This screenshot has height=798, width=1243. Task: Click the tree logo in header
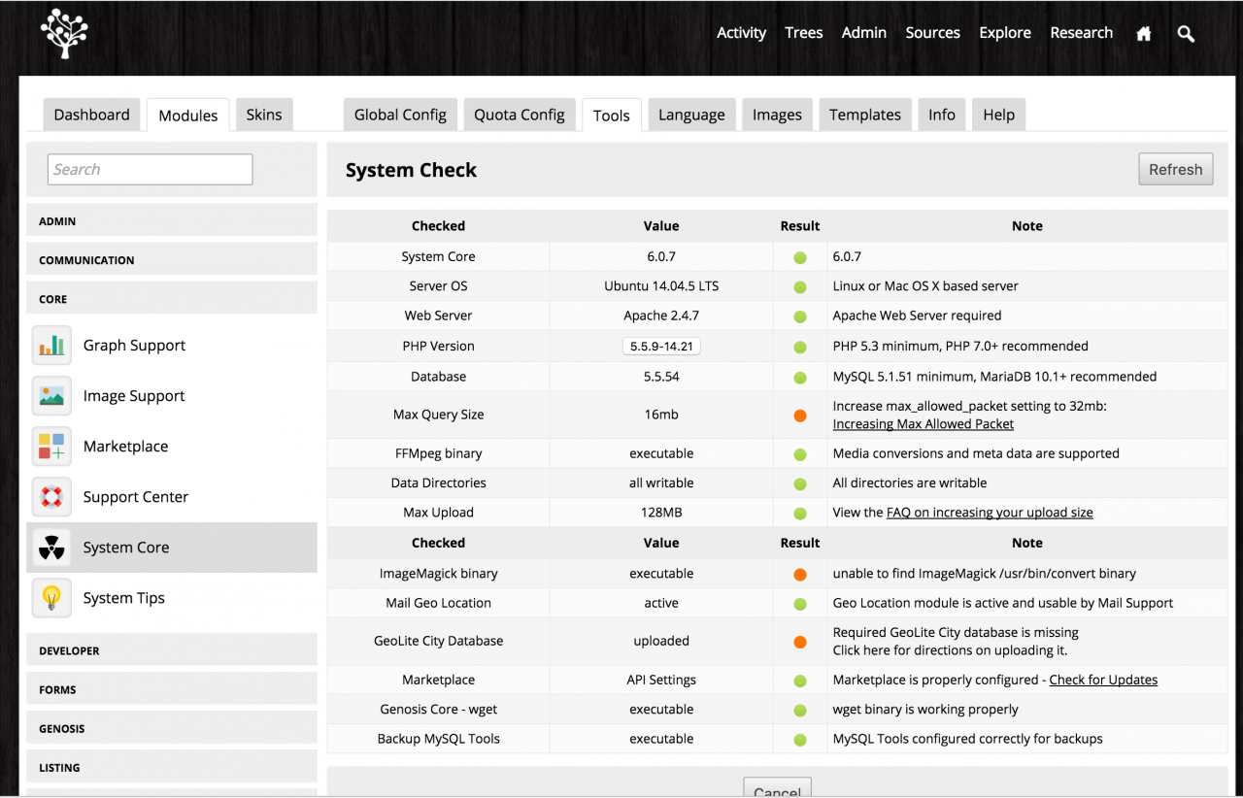(x=64, y=34)
